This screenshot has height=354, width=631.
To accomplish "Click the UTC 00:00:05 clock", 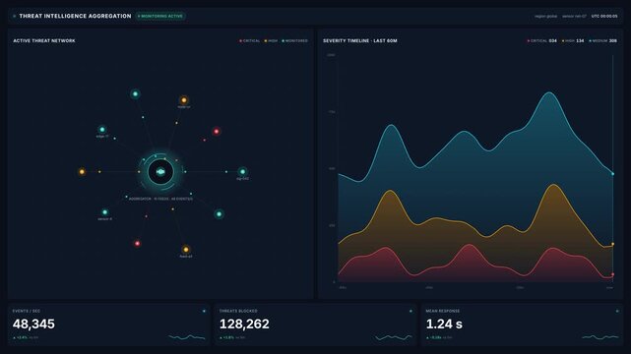I will (604, 17).
